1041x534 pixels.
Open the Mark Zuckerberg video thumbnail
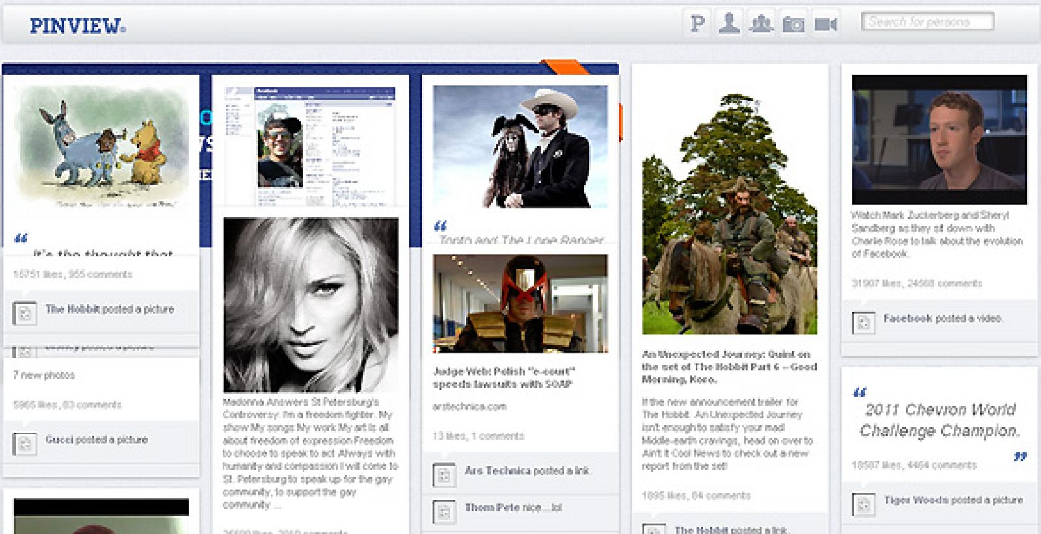[939, 139]
